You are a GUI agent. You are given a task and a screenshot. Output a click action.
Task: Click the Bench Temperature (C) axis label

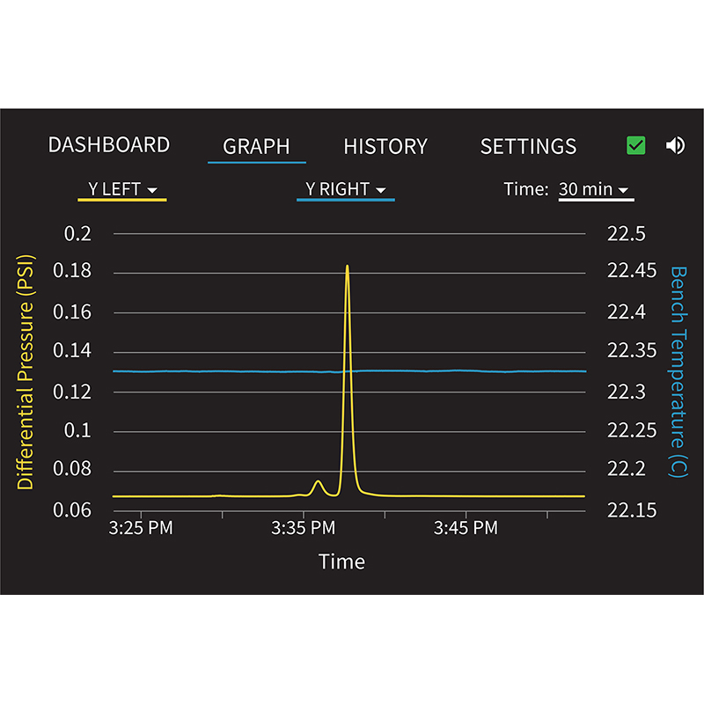coord(678,371)
